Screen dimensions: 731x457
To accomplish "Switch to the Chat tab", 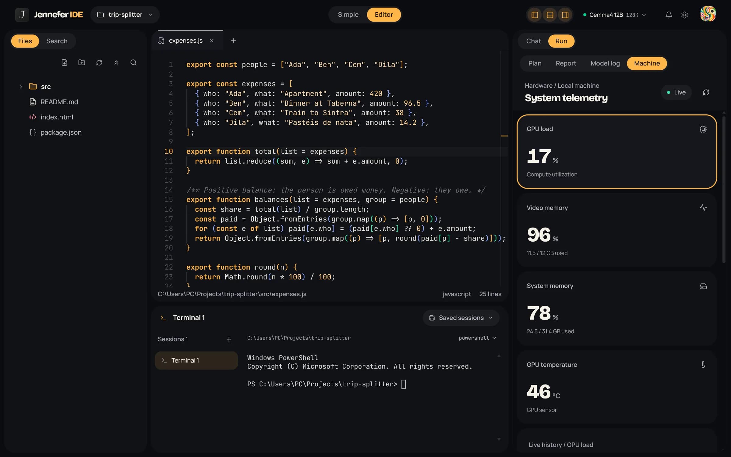I will coord(533,41).
